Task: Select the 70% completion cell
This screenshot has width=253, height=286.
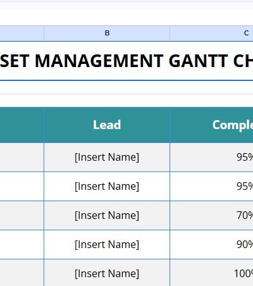Action: (x=211, y=215)
